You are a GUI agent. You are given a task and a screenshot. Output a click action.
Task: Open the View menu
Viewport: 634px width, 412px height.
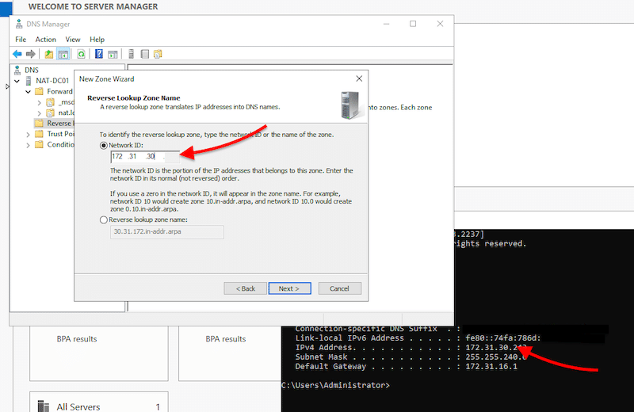pyautogui.click(x=73, y=39)
